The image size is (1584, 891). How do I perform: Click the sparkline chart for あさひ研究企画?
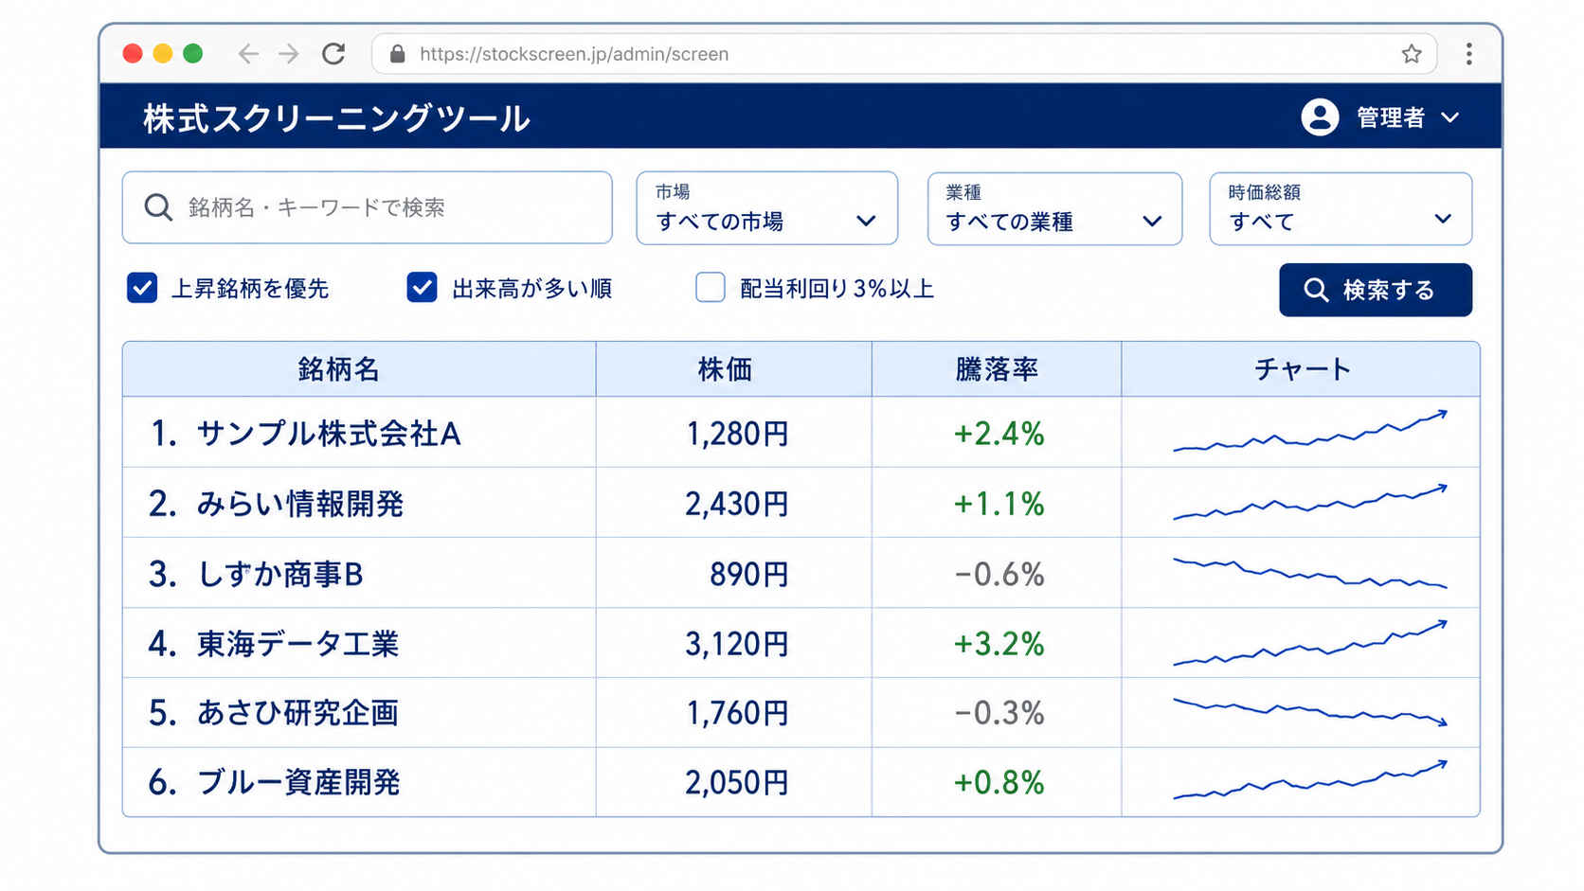1310,712
